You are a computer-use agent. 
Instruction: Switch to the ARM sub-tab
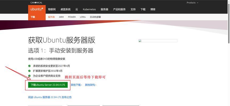61,17
